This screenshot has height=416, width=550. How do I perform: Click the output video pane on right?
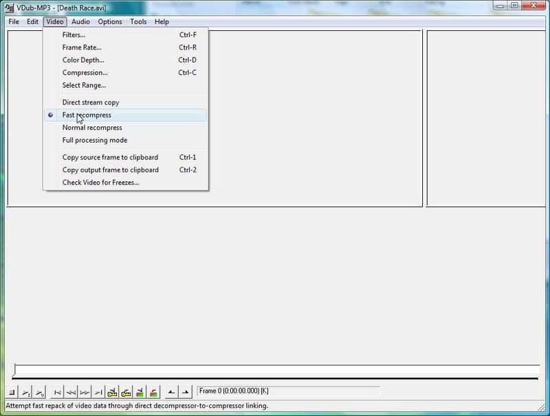click(x=487, y=118)
